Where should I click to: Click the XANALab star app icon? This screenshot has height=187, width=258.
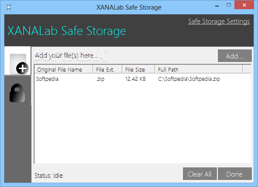click(9, 7)
